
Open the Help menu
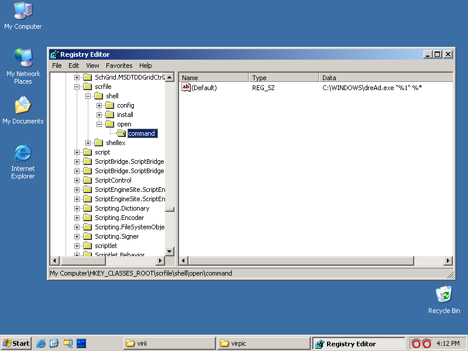click(145, 66)
